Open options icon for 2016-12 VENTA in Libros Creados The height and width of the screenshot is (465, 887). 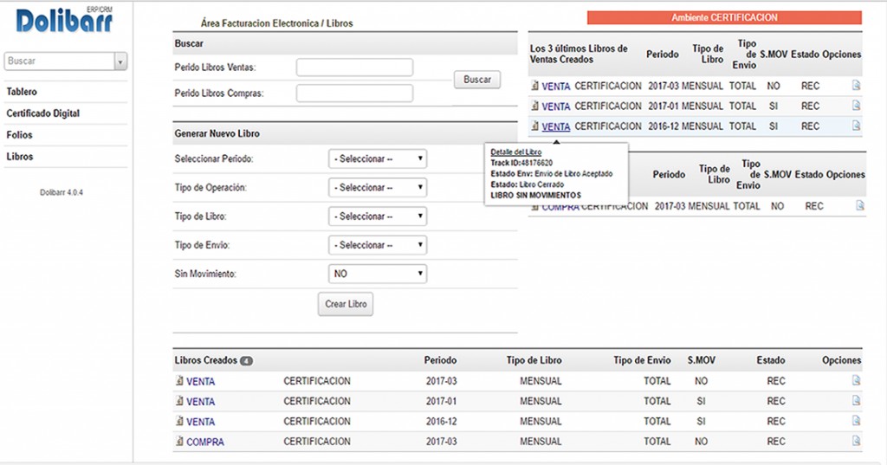pos(856,421)
